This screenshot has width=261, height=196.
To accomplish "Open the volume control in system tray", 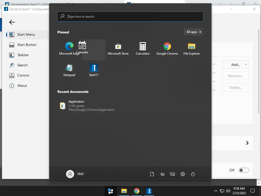I will tap(228, 191).
